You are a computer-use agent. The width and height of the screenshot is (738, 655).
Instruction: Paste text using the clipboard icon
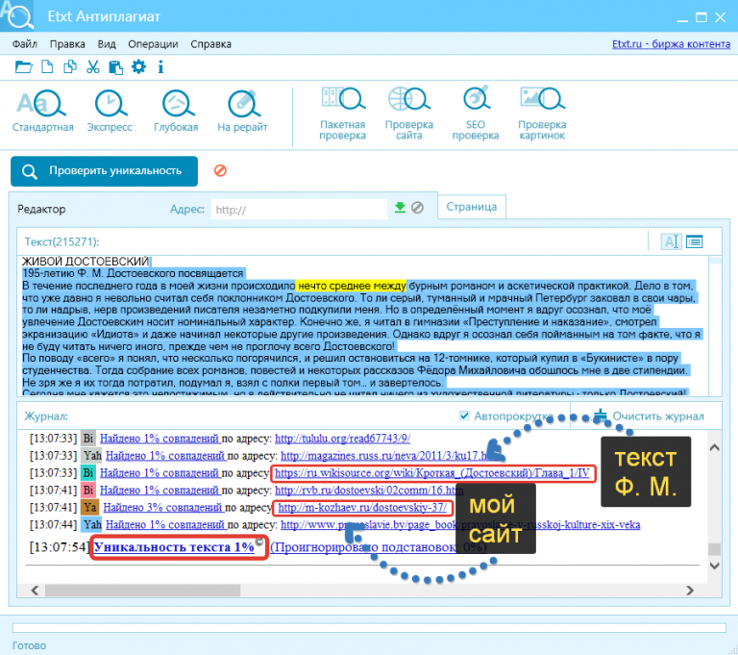pos(115,67)
